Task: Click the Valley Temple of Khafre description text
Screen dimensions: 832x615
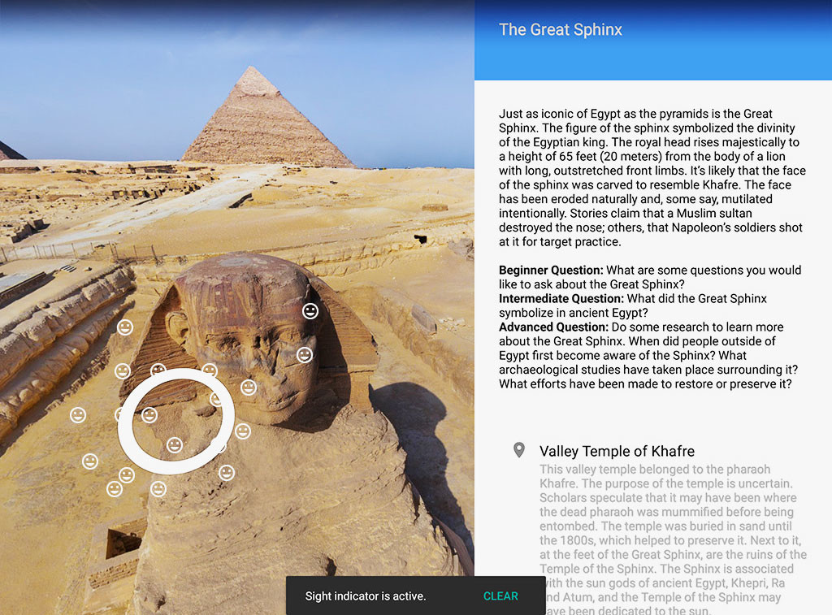Action: pos(673,539)
